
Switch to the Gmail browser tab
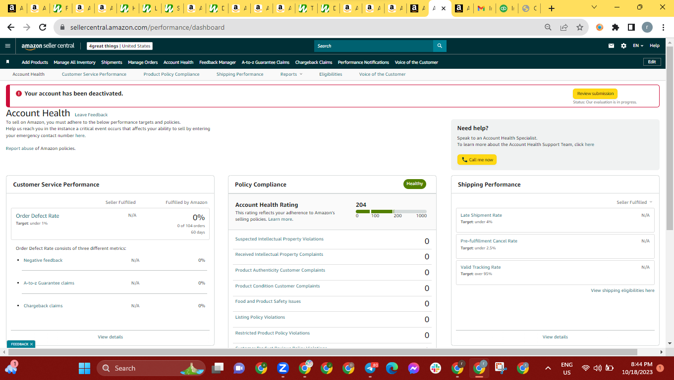484,8
